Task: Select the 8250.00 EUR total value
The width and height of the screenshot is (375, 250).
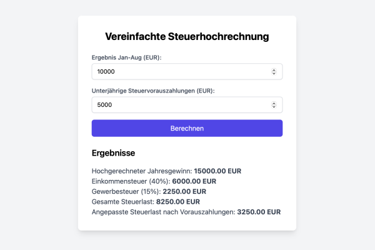Action: click(x=177, y=202)
